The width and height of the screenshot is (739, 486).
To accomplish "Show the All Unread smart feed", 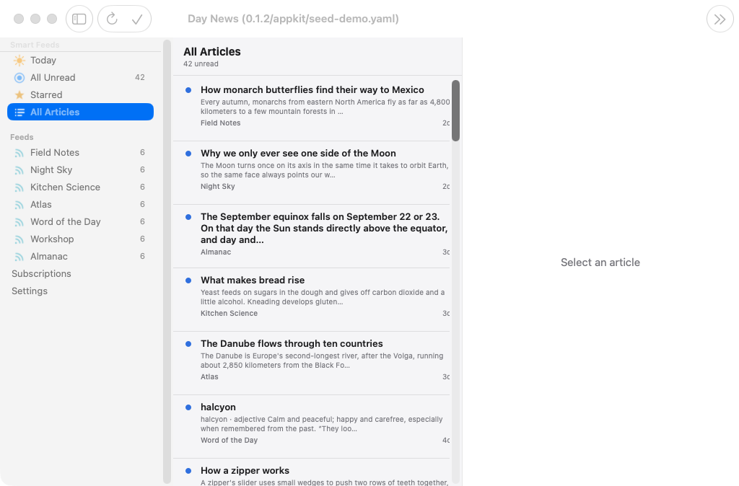I will (x=81, y=78).
